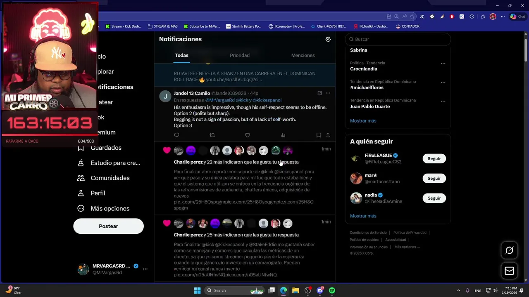Bookmark Jandel 13 Camilo's post
The width and height of the screenshot is (529, 297).
[x=318, y=135]
